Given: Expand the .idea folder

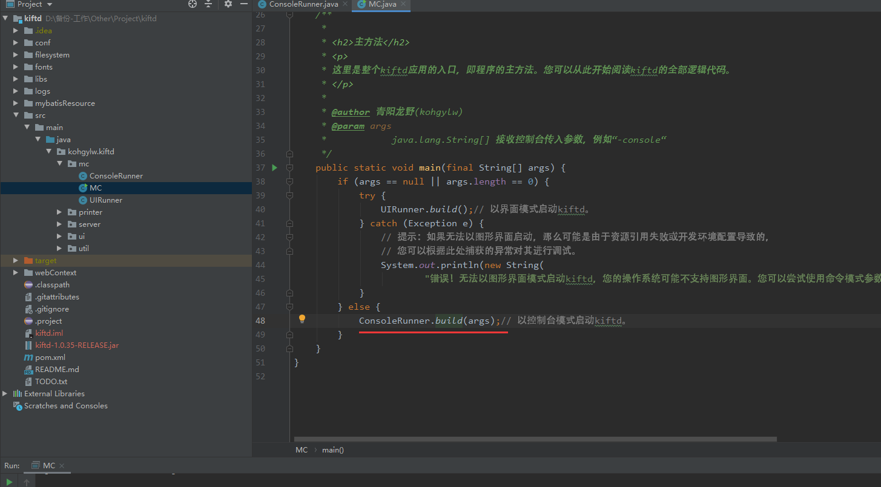Looking at the screenshot, I should point(16,30).
